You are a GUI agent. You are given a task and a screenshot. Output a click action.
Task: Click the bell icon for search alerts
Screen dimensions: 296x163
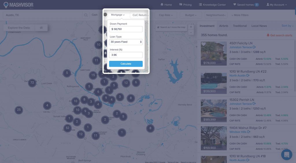point(268,35)
